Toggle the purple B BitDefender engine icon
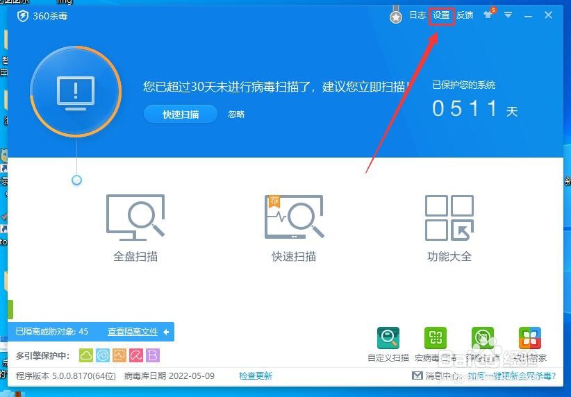 (153, 355)
